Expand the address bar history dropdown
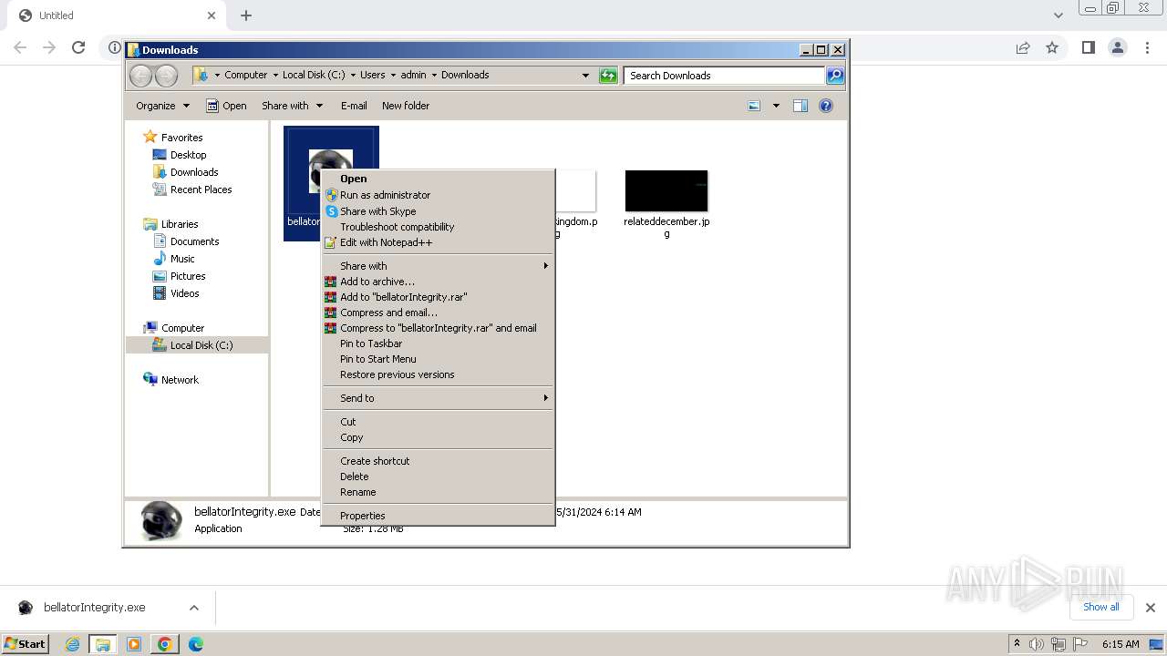This screenshot has width=1167, height=656. (585, 76)
